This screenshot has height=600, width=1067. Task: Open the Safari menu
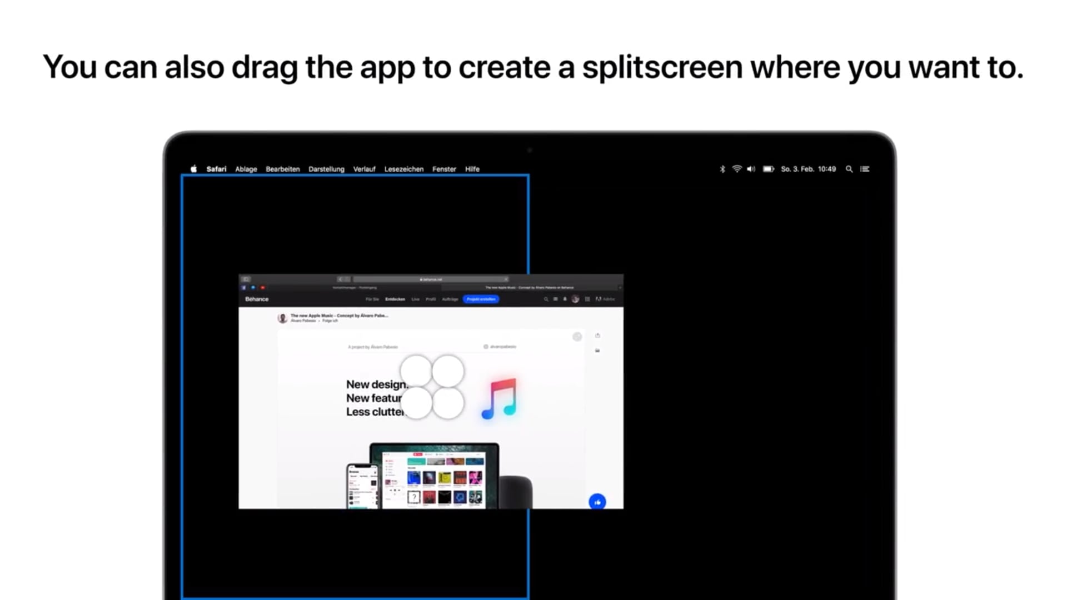(x=216, y=169)
